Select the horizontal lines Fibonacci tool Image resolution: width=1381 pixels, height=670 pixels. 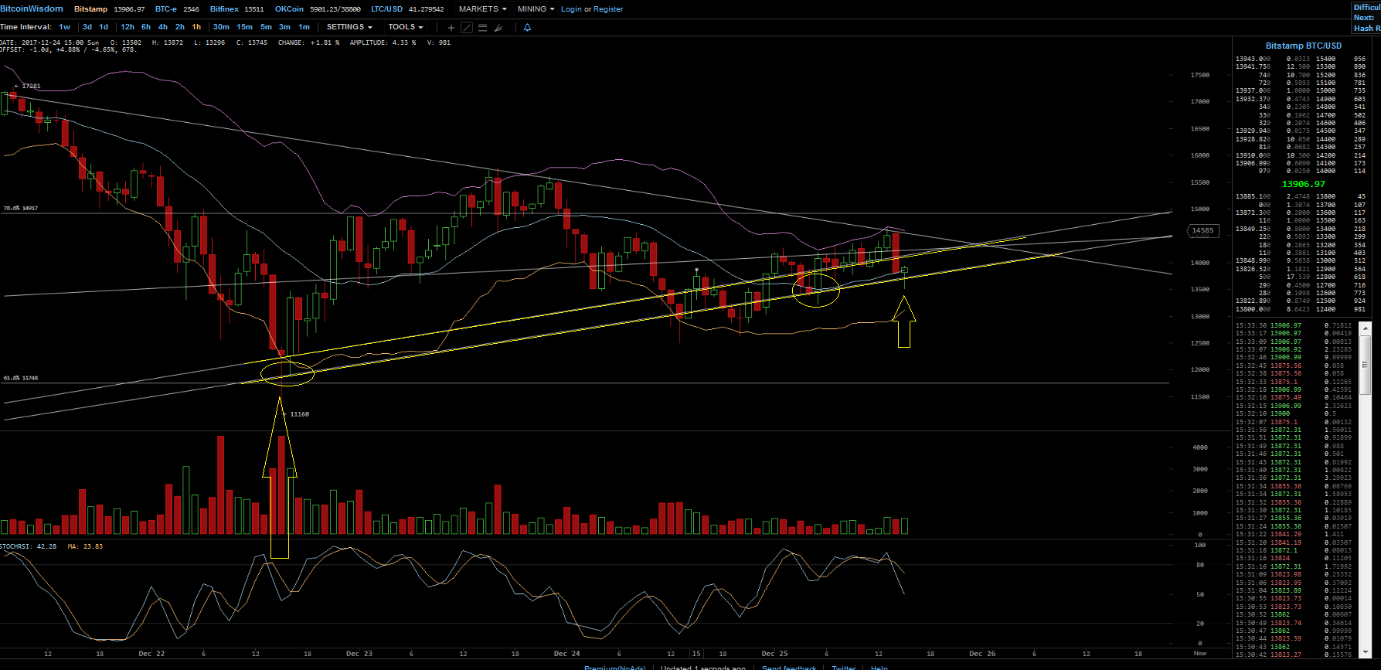(482, 27)
